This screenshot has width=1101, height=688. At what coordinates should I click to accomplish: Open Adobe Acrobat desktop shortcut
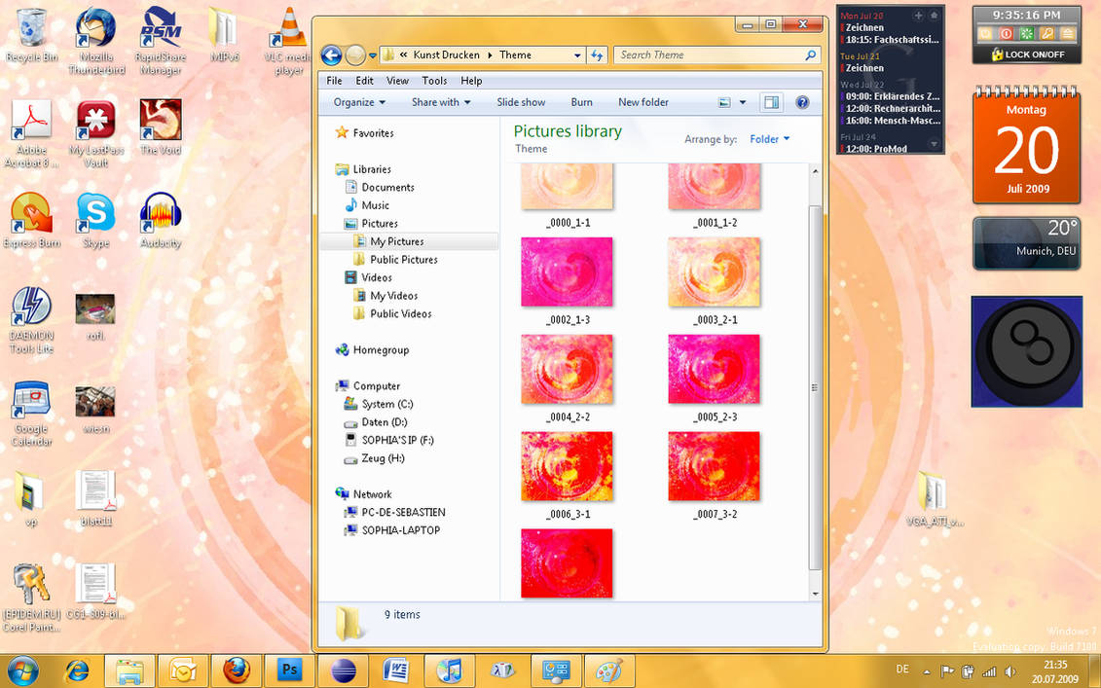click(x=31, y=133)
